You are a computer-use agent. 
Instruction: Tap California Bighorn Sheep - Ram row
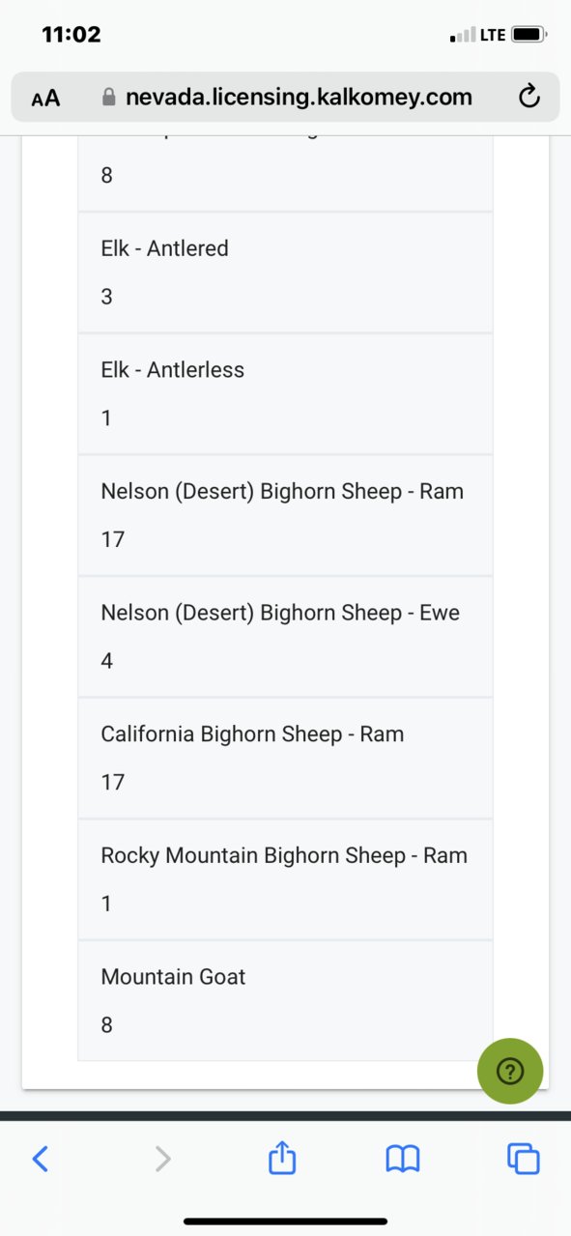click(x=285, y=759)
